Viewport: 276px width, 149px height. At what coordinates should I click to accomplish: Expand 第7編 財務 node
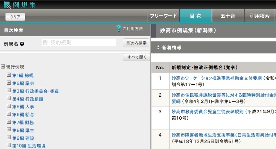coord(9,122)
